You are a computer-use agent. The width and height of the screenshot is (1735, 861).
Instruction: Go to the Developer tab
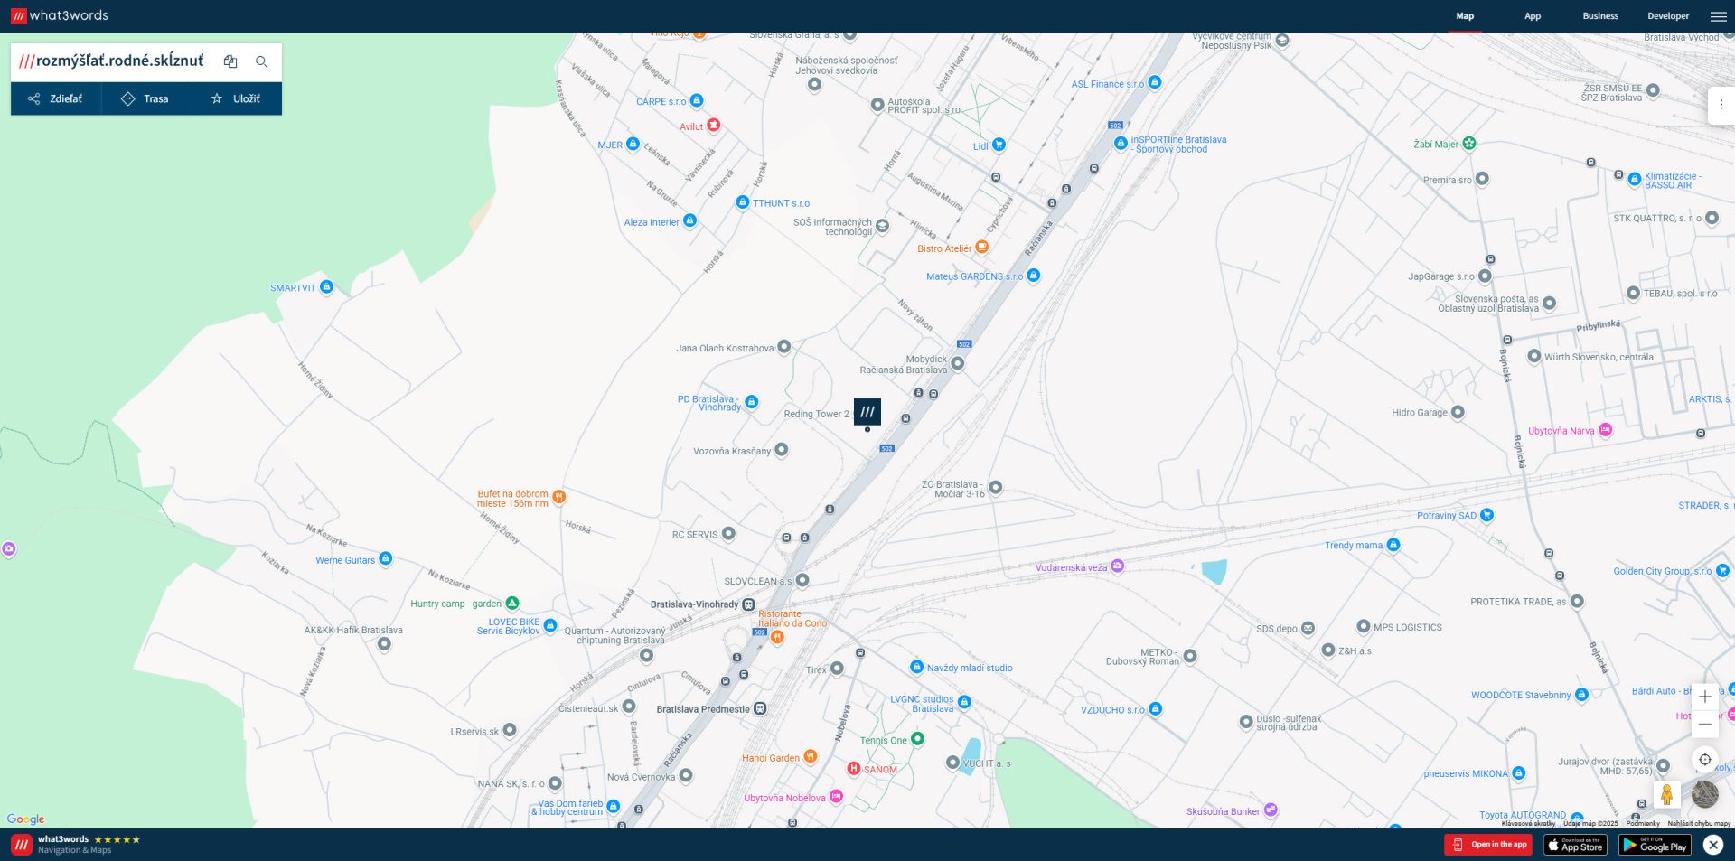click(1667, 16)
